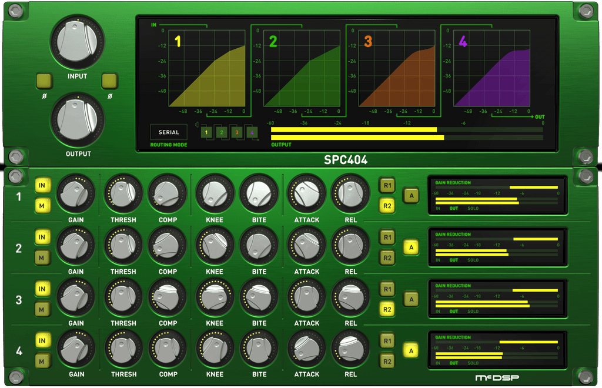Toggle the A auto button for band 4
Screen dimensions: 602x388
click(411, 351)
